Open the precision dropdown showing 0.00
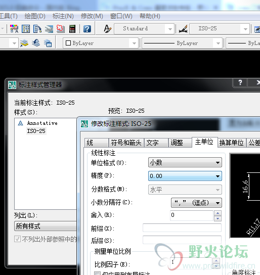Viewport: 260px width, 275px height. (185, 176)
